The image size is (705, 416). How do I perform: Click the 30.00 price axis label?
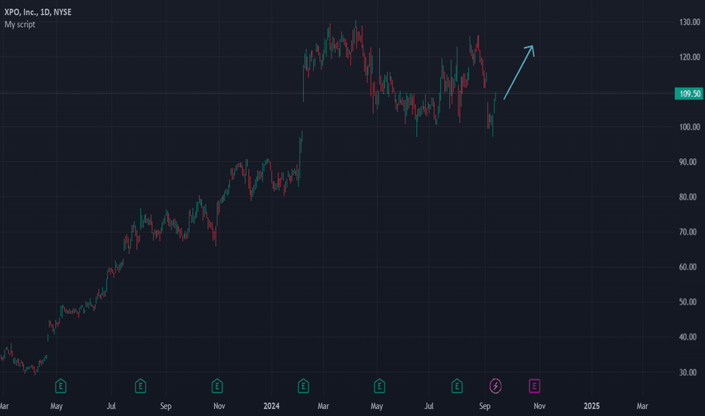(x=688, y=372)
